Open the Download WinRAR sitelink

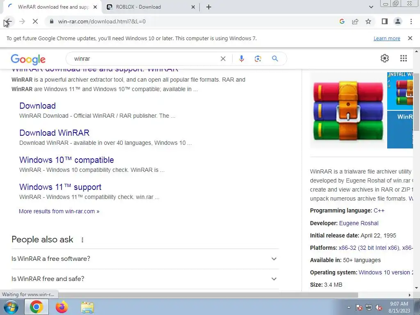[55, 133]
